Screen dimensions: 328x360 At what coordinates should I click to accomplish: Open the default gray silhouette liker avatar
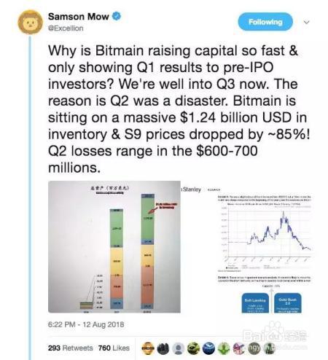click(179, 348)
